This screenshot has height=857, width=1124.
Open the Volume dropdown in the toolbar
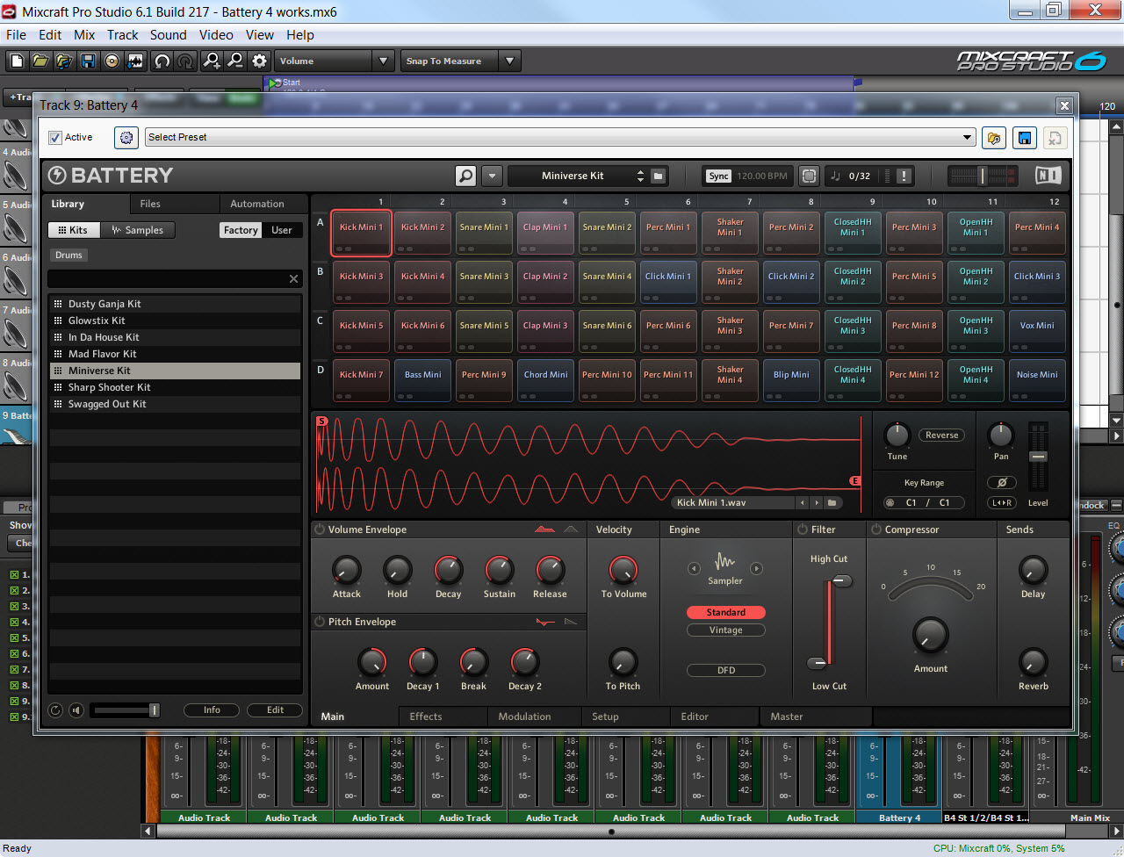pos(383,61)
